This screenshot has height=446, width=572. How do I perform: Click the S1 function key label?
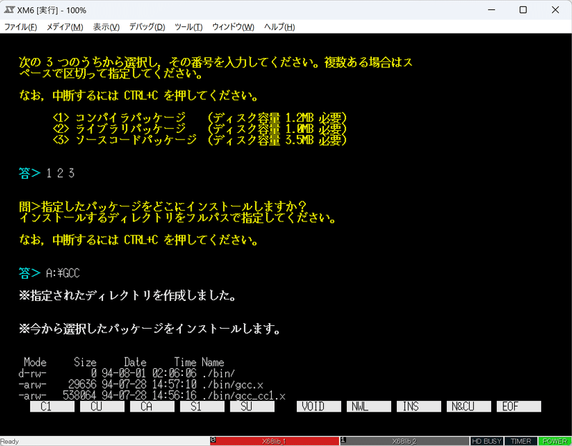point(202,406)
